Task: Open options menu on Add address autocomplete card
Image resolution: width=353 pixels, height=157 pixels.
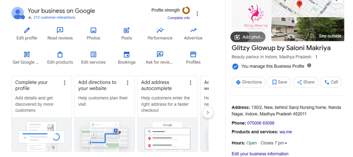Action: (190, 83)
